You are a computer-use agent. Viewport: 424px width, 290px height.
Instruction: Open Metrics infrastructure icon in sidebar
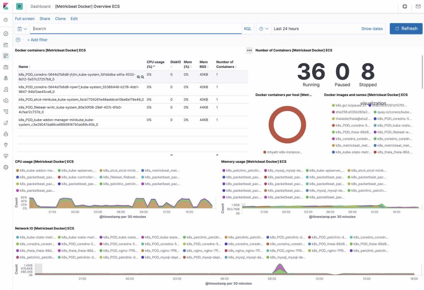(x=6, y=100)
